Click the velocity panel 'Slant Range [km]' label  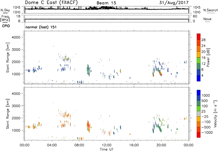click(x=8, y=114)
